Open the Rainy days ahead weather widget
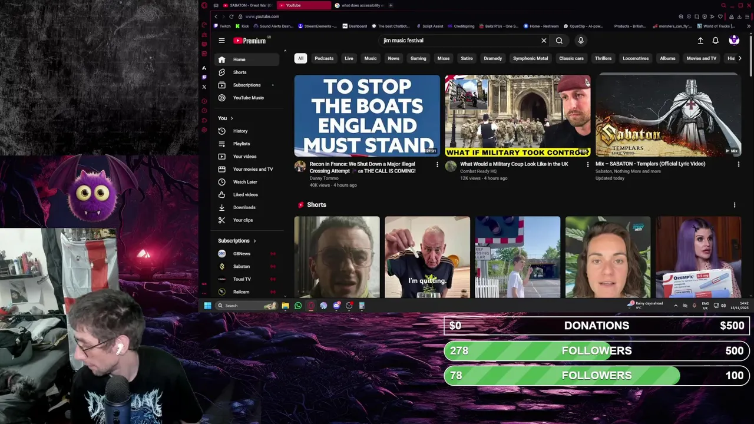This screenshot has height=424, width=754. pyautogui.click(x=645, y=306)
